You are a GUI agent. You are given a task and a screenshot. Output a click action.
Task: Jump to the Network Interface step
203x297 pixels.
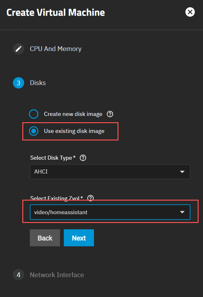click(x=57, y=275)
